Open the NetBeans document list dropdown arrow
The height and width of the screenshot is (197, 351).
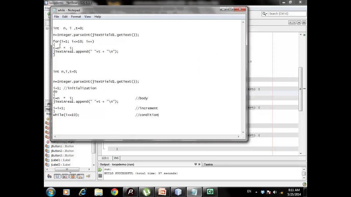click(x=299, y=23)
